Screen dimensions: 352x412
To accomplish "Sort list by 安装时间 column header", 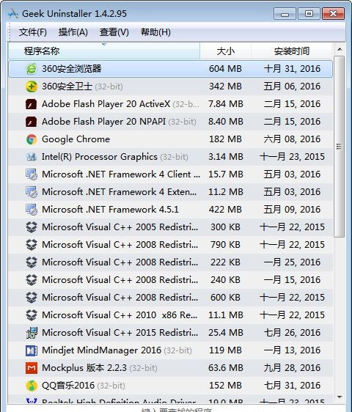I will tap(292, 51).
